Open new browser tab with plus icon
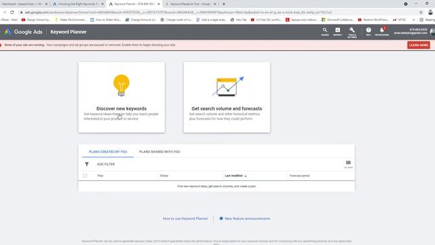The height and width of the screenshot is (245, 435). tap(224, 4)
